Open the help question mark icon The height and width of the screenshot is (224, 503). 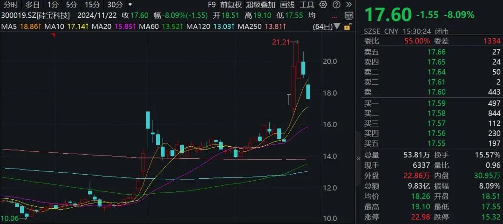336,5
